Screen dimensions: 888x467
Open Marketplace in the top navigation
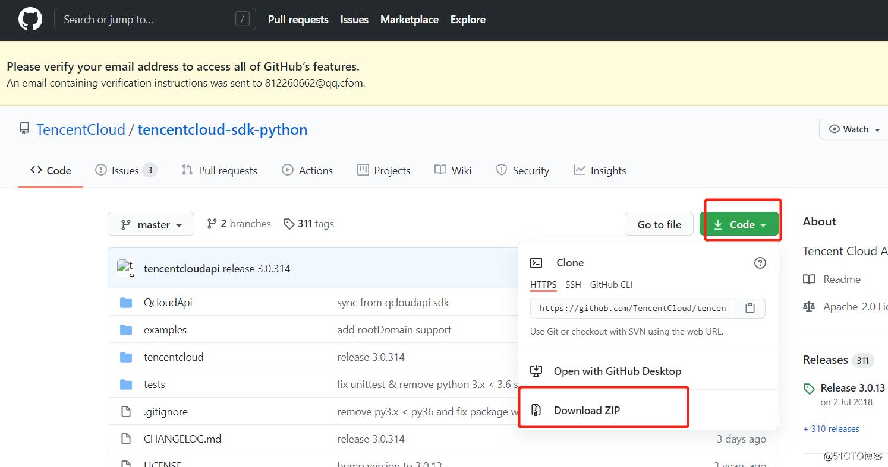pyautogui.click(x=409, y=20)
